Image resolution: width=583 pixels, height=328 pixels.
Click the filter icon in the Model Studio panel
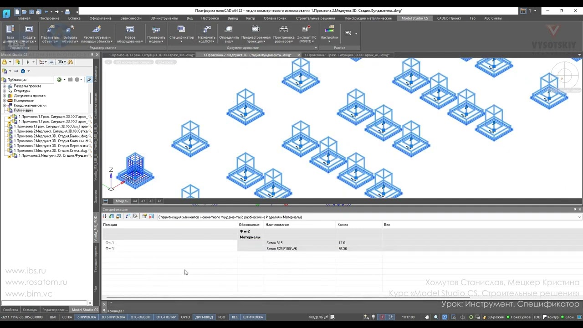[x=61, y=62]
